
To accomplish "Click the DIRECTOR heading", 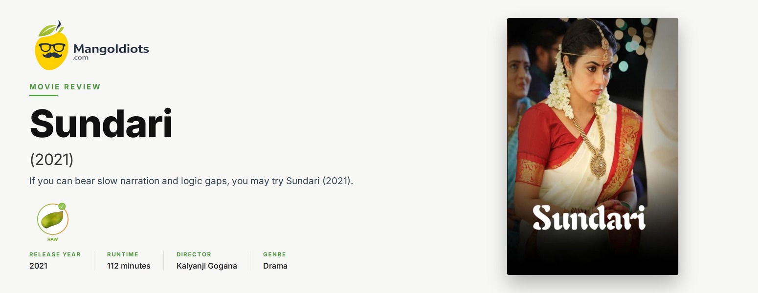I will tap(194, 254).
